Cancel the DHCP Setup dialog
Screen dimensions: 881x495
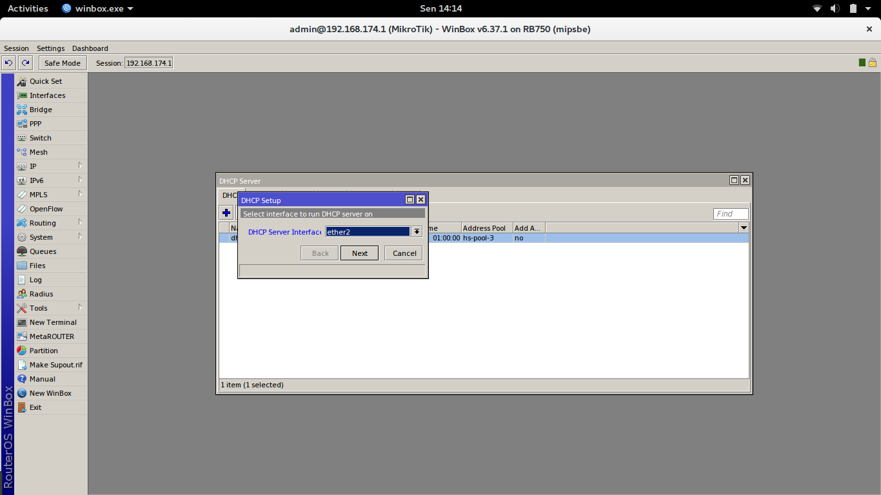[x=404, y=253]
